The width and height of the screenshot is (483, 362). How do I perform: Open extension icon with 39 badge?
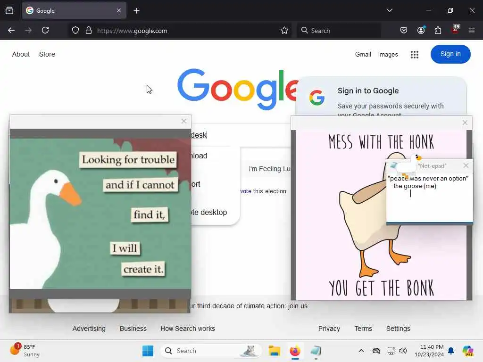pos(455,29)
